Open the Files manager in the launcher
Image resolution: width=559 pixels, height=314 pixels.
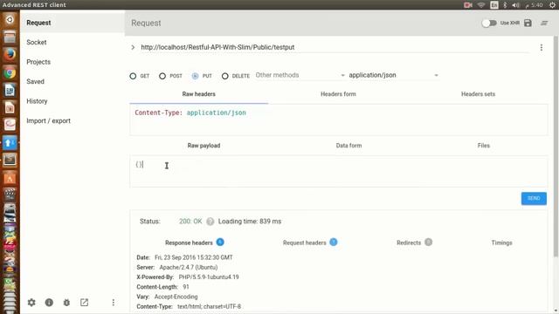click(10, 37)
